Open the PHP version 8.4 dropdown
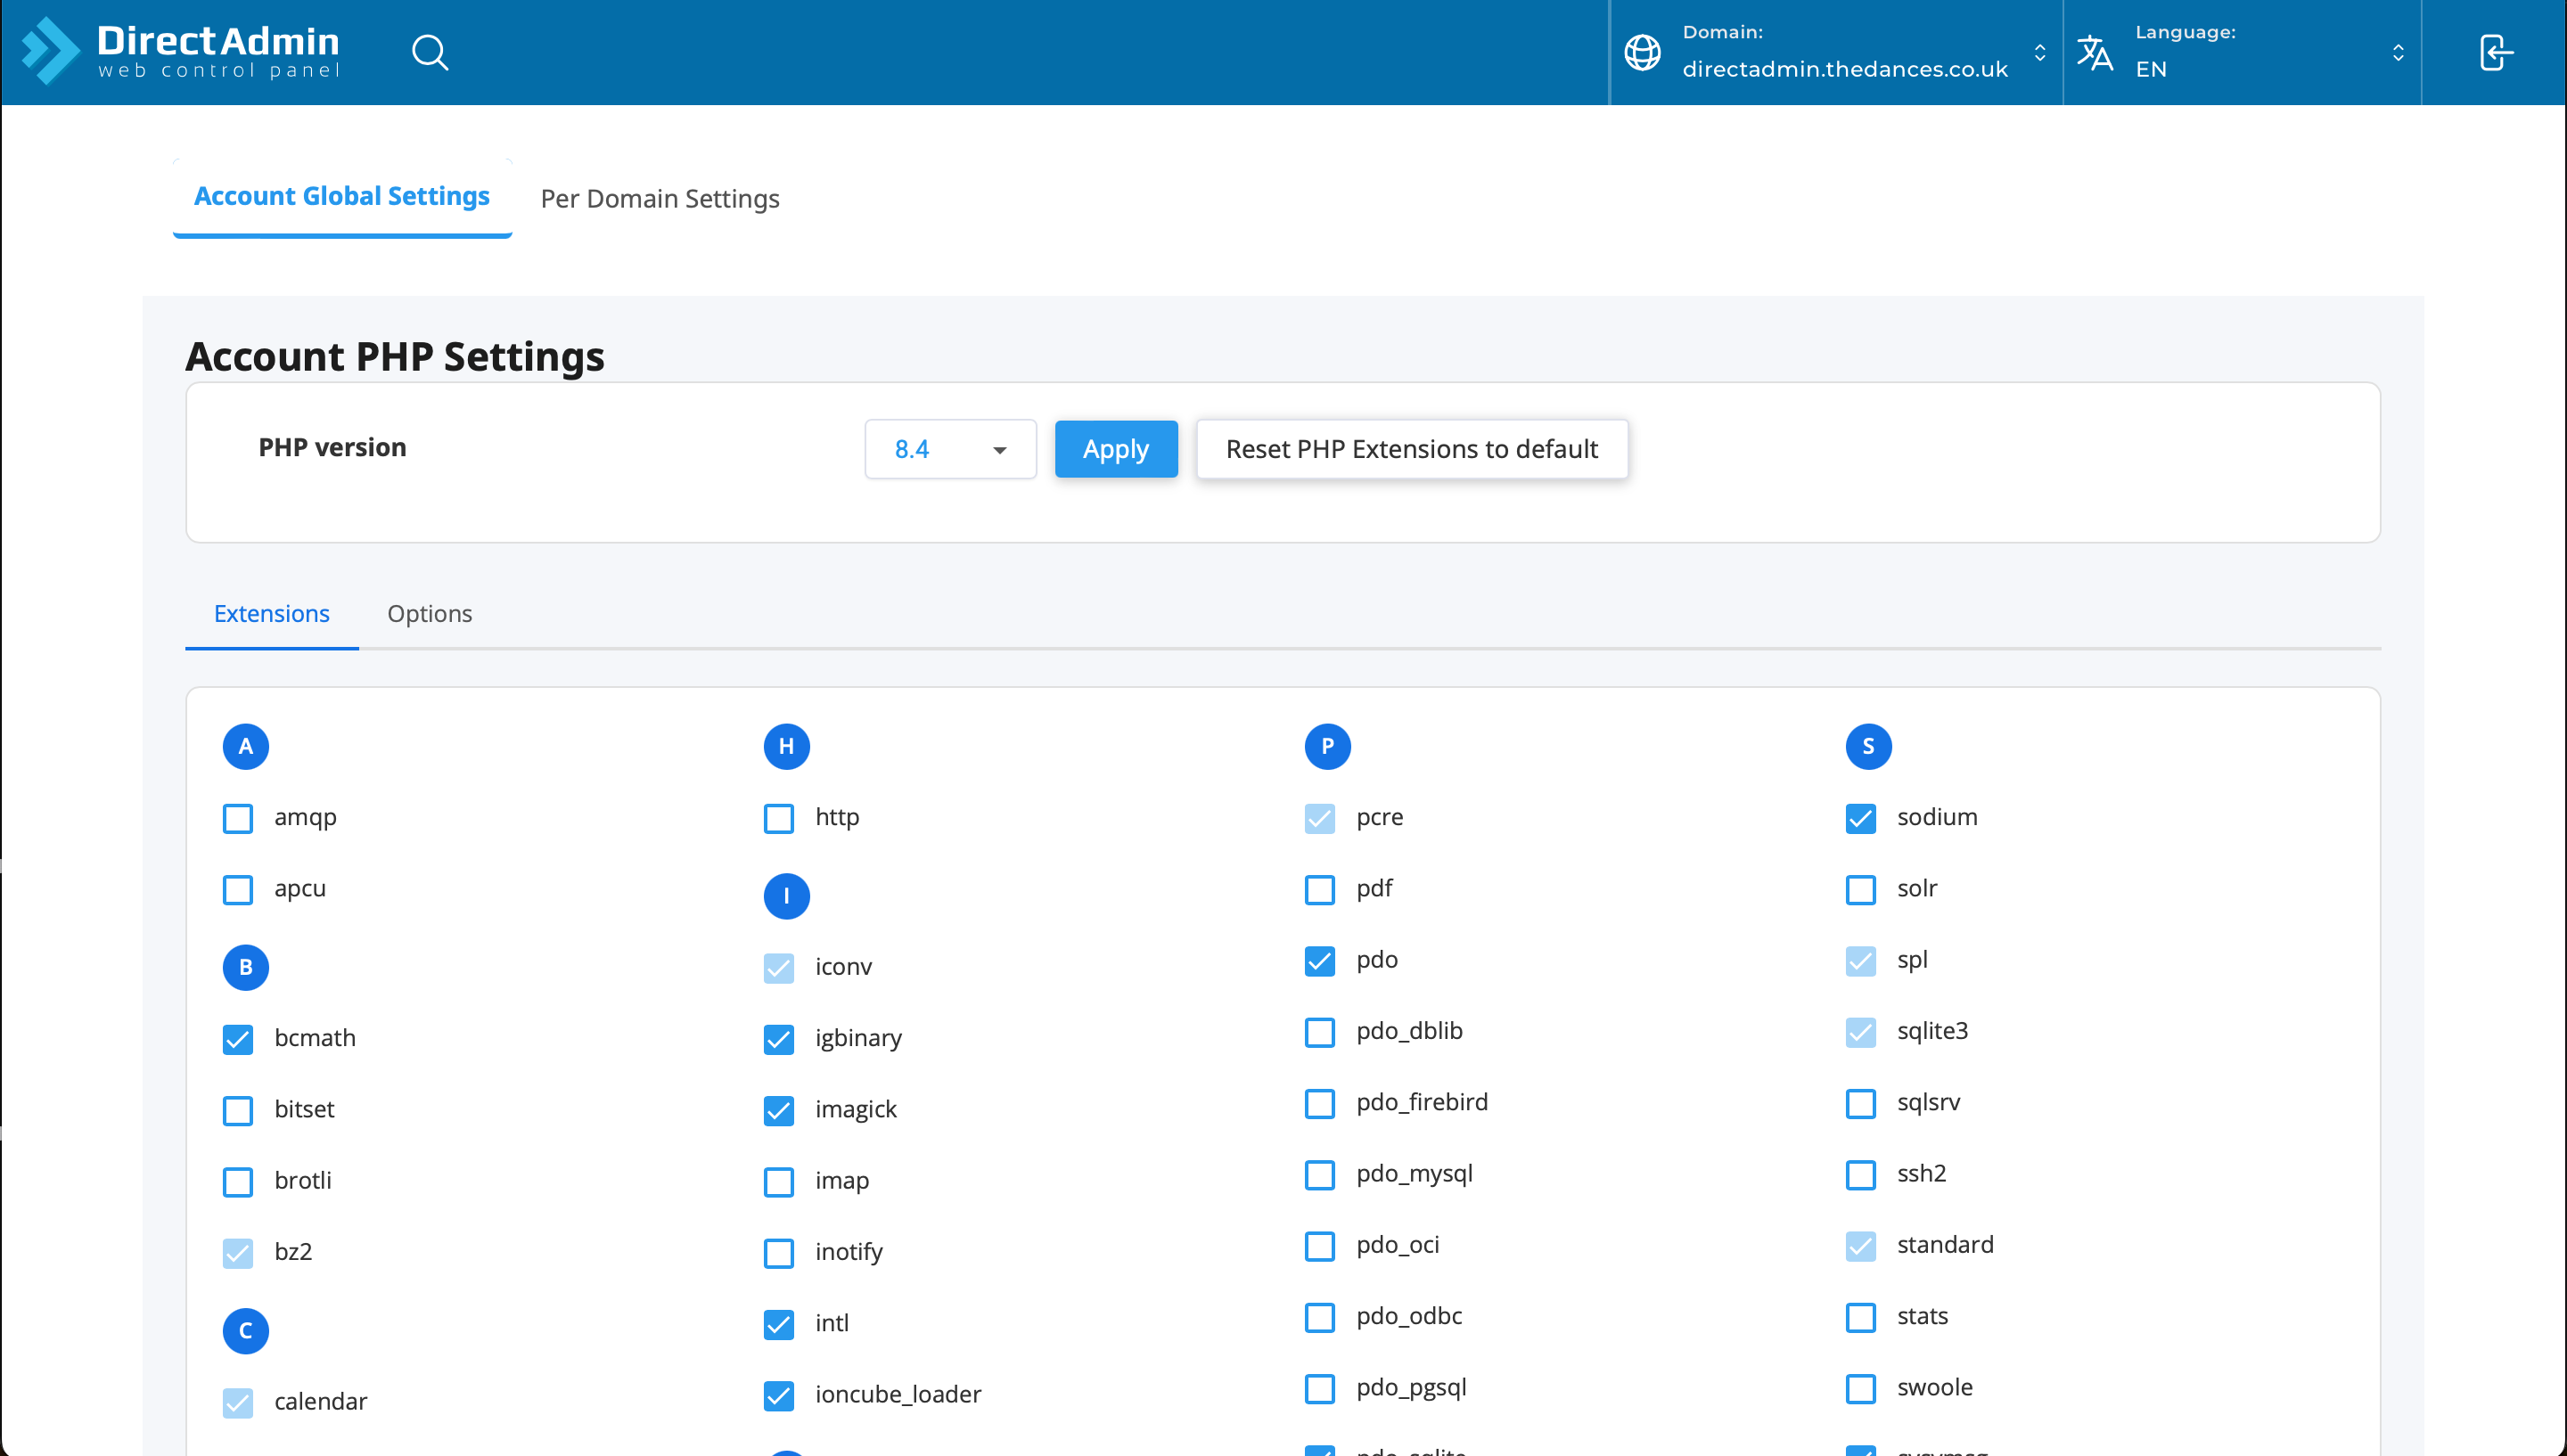 [951, 449]
